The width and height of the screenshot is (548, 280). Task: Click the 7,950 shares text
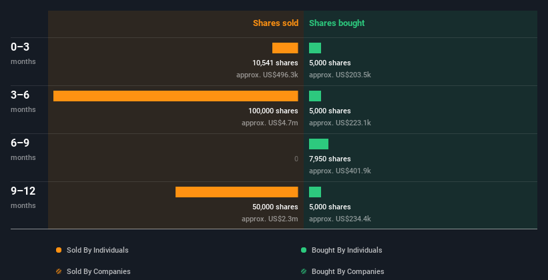click(330, 159)
